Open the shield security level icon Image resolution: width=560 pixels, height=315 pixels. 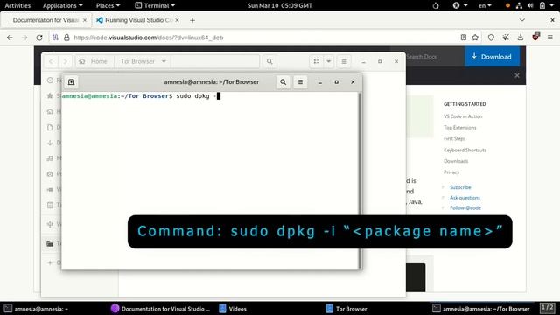[491, 37]
